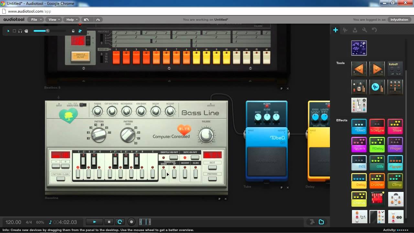Pick the kobolt mixer tool
The width and height of the screenshot is (414, 233).
coord(395,69)
